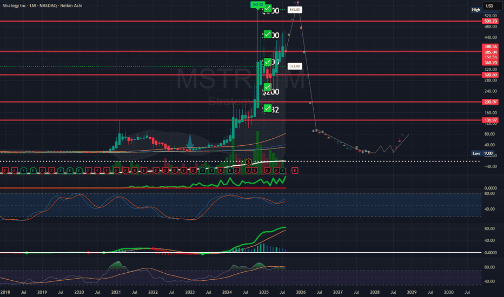This screenshot has width=504, height=297.
Task: Select the checkmark next to the green 543.00 tag
Action: coord(268,8)
